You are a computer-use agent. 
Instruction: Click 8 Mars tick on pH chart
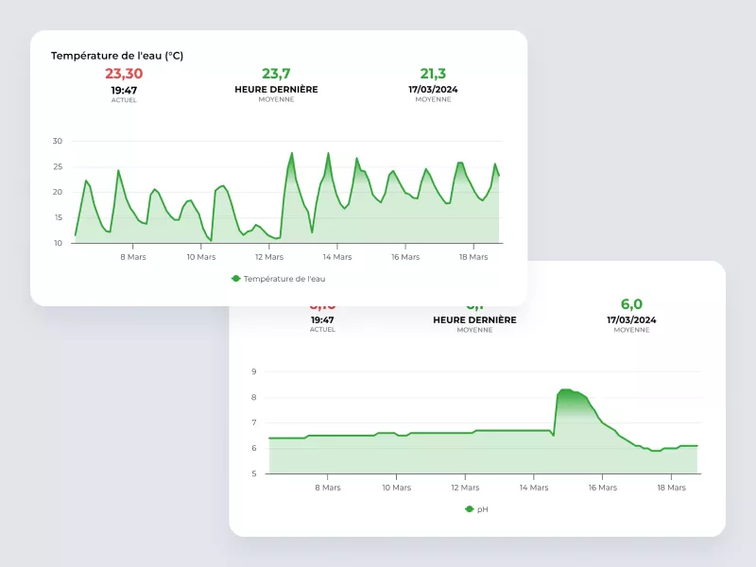(x=328, y=488)
